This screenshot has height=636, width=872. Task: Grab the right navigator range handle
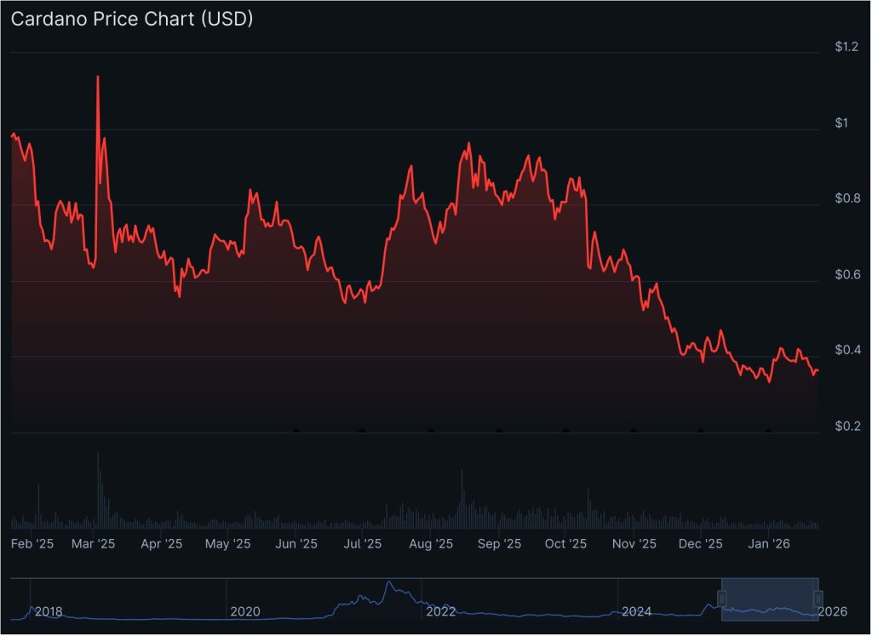818,599
